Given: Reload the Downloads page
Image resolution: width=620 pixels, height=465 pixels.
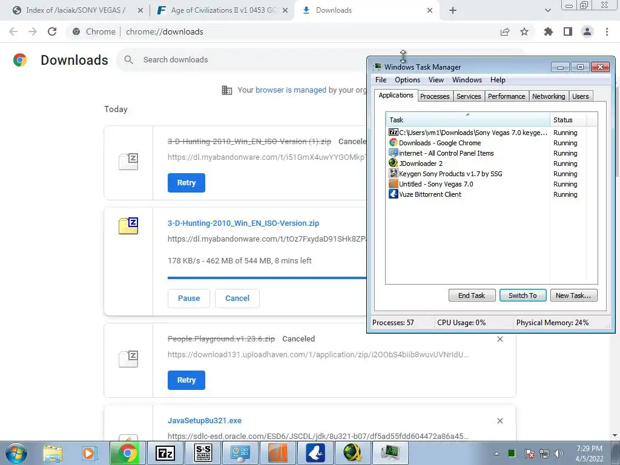Looking at the screenshot, I should 52,31.
